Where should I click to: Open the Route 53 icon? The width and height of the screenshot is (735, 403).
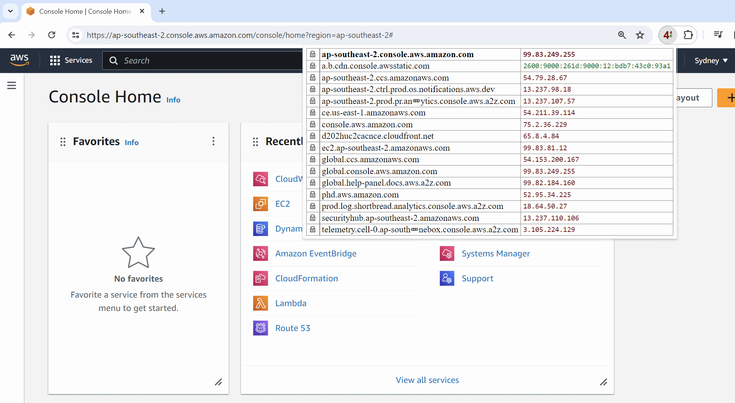[x=261, y=328]
